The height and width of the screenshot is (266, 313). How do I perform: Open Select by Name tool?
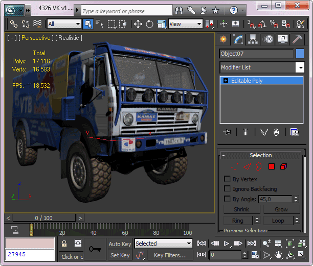click(99, 24)
